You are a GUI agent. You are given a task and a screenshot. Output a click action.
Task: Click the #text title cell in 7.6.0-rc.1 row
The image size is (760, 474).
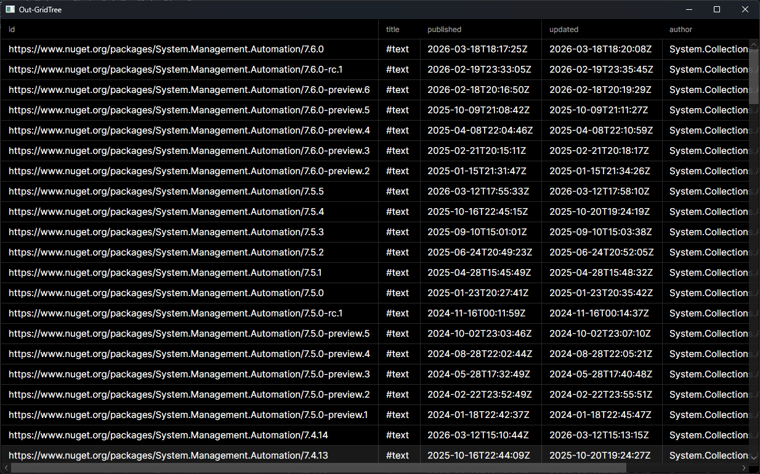(x=399, y=70)
